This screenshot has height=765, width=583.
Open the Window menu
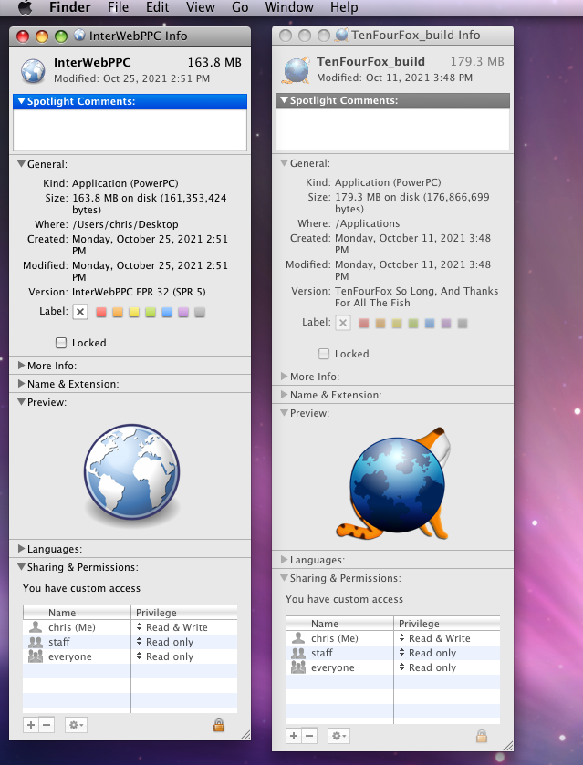point(289,7)
